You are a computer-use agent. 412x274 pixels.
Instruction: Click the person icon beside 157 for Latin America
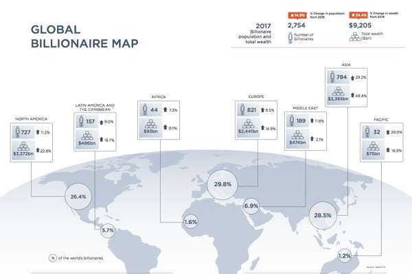point(81,121)
